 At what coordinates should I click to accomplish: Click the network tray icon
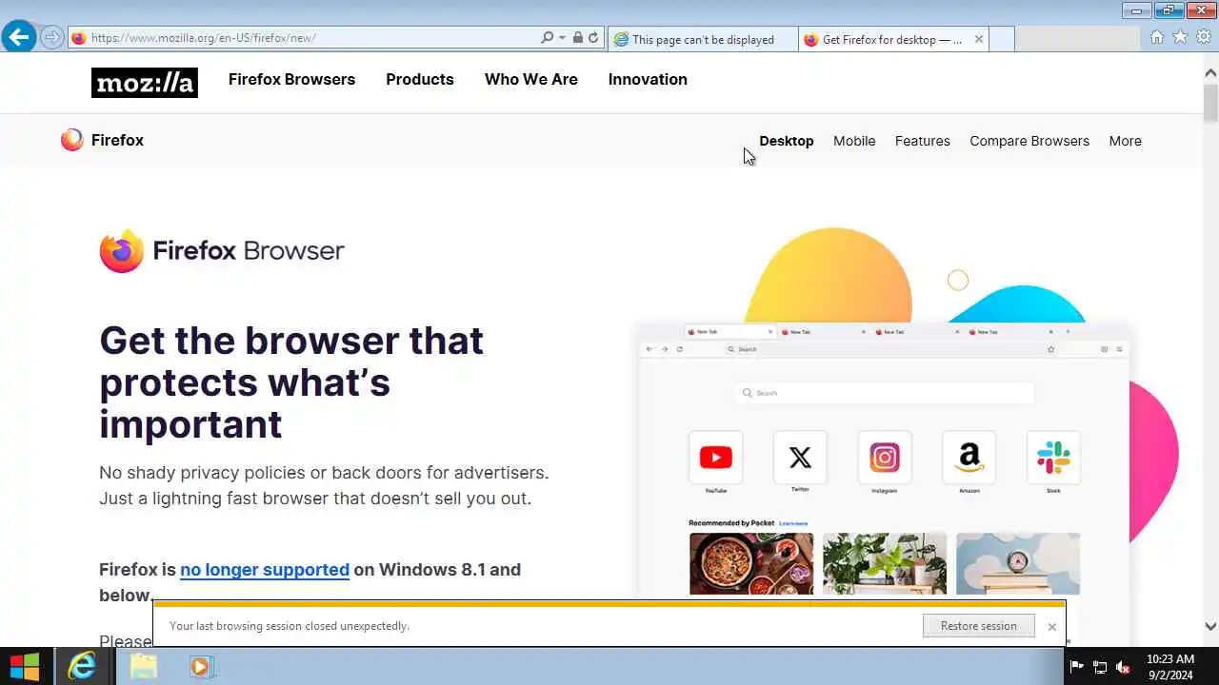pyautogui.click(x=1100, y=667)
